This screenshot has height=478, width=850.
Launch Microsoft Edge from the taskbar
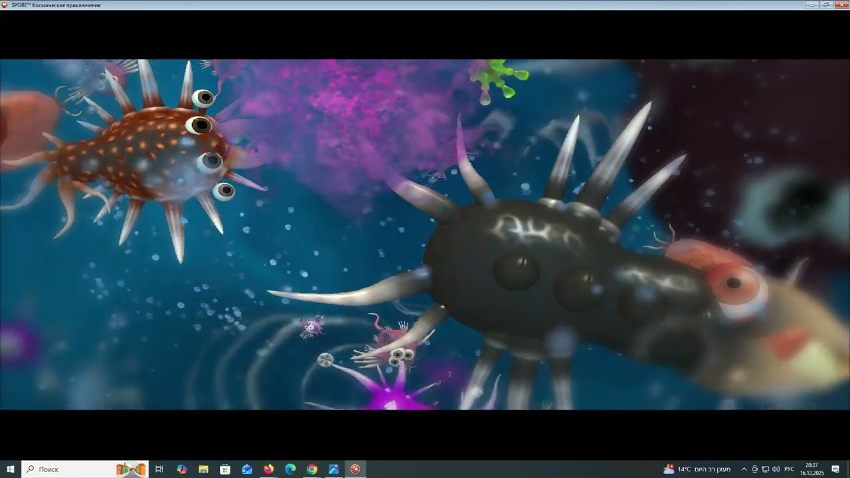click(290, 469)
